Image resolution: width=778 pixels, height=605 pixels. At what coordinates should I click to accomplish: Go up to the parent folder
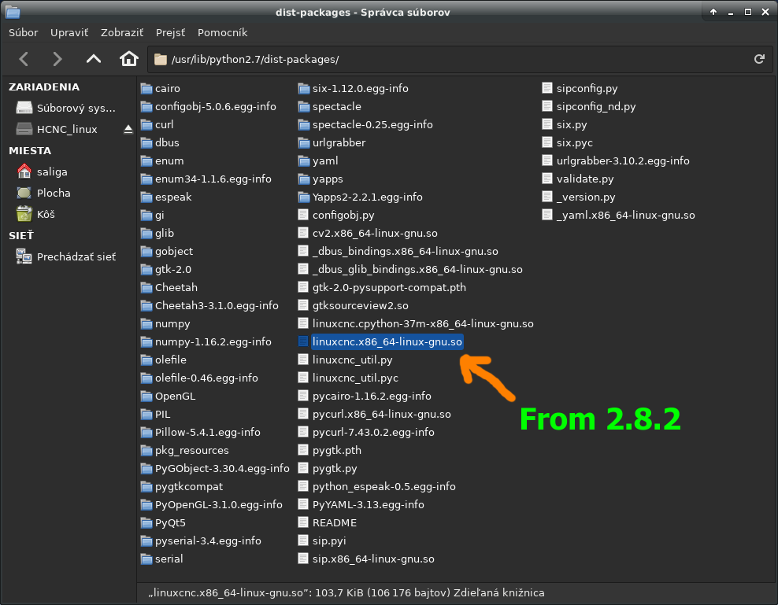click(x=93, y=59)
